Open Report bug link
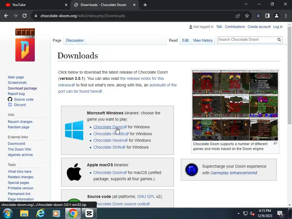 coord(16,94)
